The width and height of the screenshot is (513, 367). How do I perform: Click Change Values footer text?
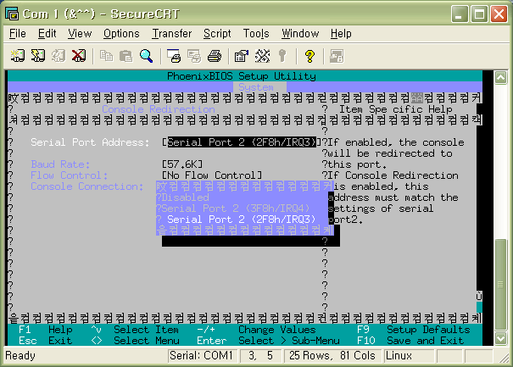[277, 330]
